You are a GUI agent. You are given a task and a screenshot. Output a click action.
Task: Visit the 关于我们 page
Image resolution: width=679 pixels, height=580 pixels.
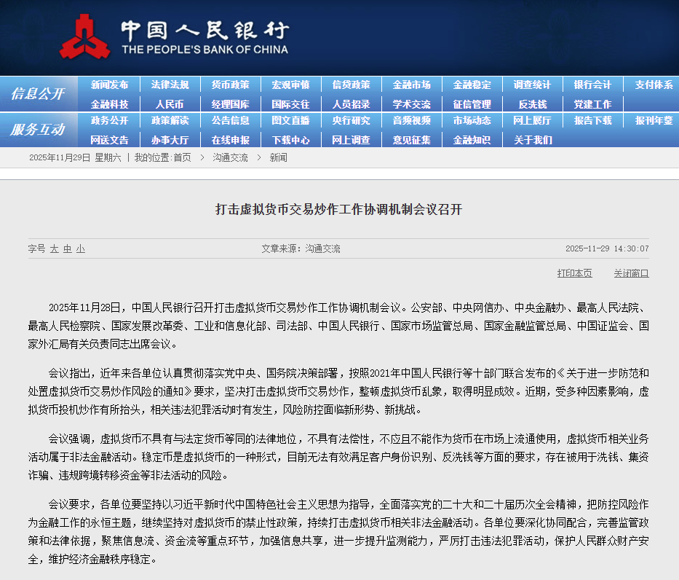(533, 139)
